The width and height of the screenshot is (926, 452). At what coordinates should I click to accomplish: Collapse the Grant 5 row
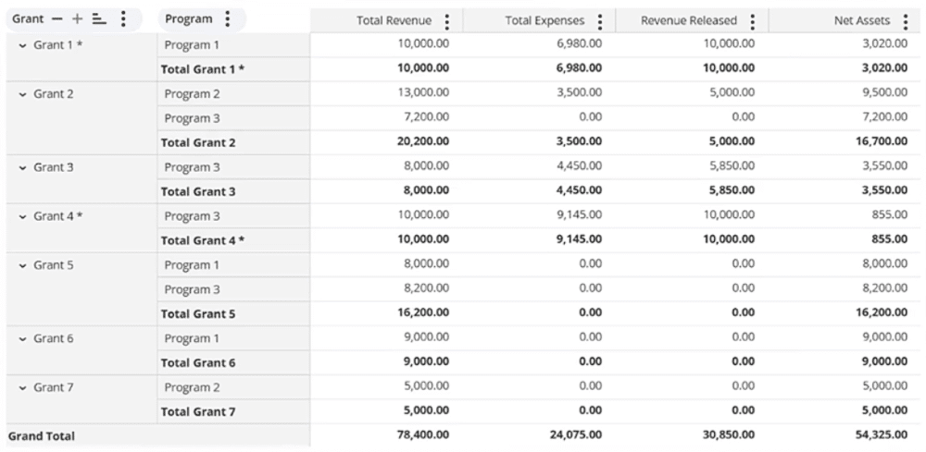[23, 266]
